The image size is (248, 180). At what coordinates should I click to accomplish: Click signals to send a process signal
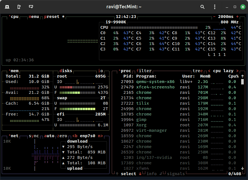pos(175,173)
